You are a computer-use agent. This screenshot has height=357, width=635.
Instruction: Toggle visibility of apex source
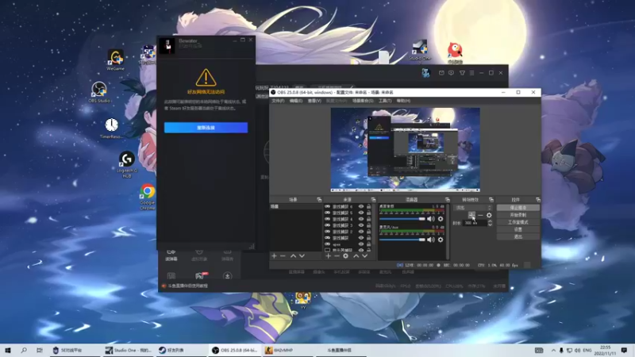point(361,244)
